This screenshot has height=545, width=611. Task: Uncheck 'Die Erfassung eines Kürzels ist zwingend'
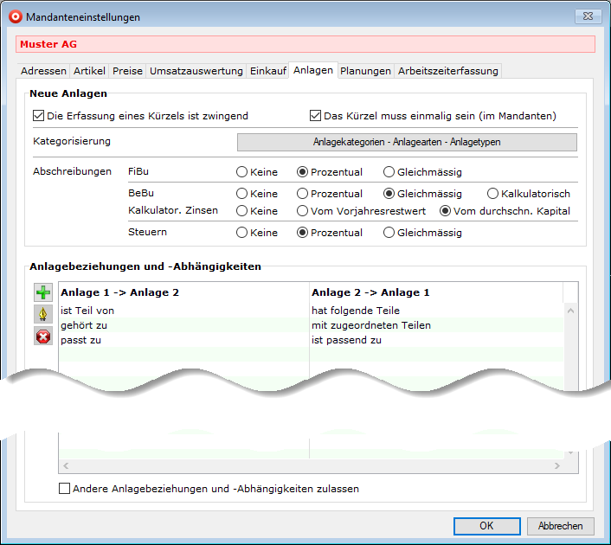tap(38, 116)
